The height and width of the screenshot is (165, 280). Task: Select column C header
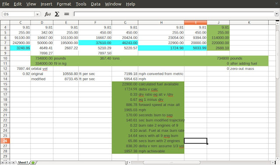[x=20, y=22]
